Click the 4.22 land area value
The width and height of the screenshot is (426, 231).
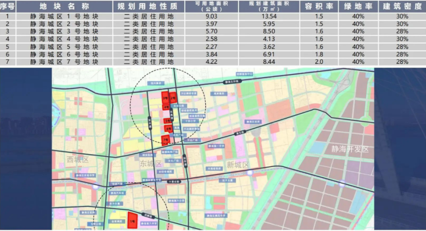pos(211,62)
